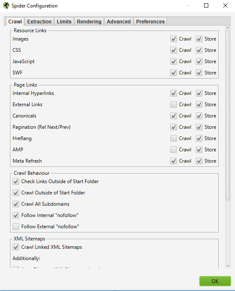Screen dimensions: 235x291
Task: Confirm settings with the OK button
Action: point(215,281)
